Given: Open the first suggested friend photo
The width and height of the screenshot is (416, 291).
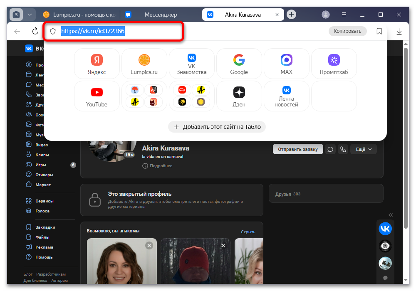Looking at the screenshot, I should pos(122,261).
